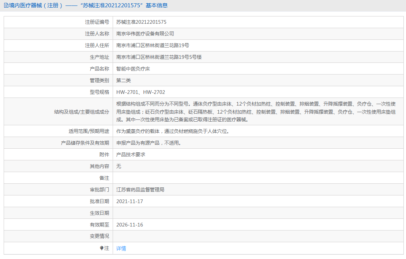Click the 产品储存条件及有效期 label
This screenshot has width=406, height=259.
point(85,143)
